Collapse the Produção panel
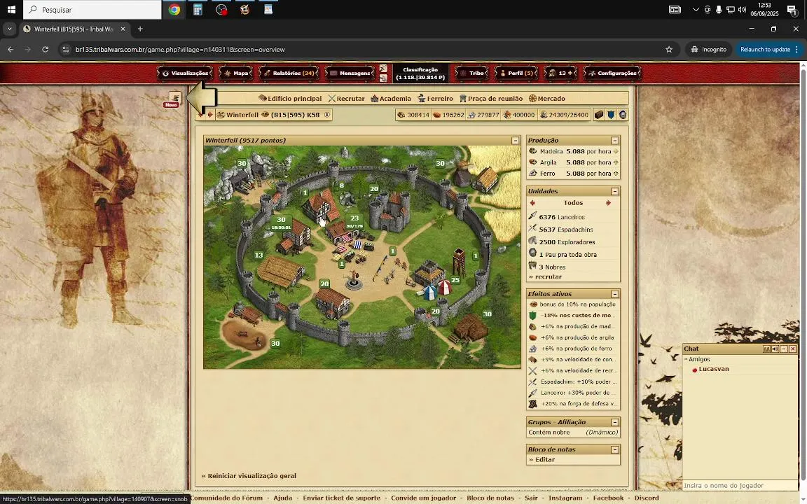Image resolution: width=807 pixels, height=504 pixels. pos(614,141)
